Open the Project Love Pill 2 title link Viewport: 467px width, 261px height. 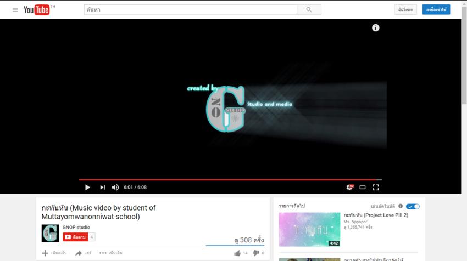(376, 215)
